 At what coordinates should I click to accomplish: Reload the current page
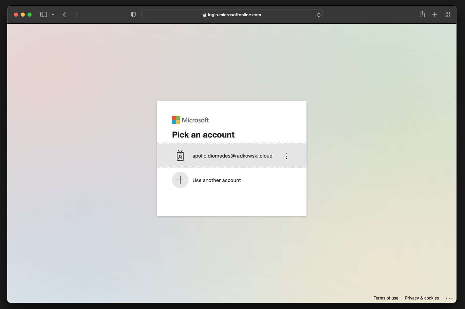coord(318,15)
